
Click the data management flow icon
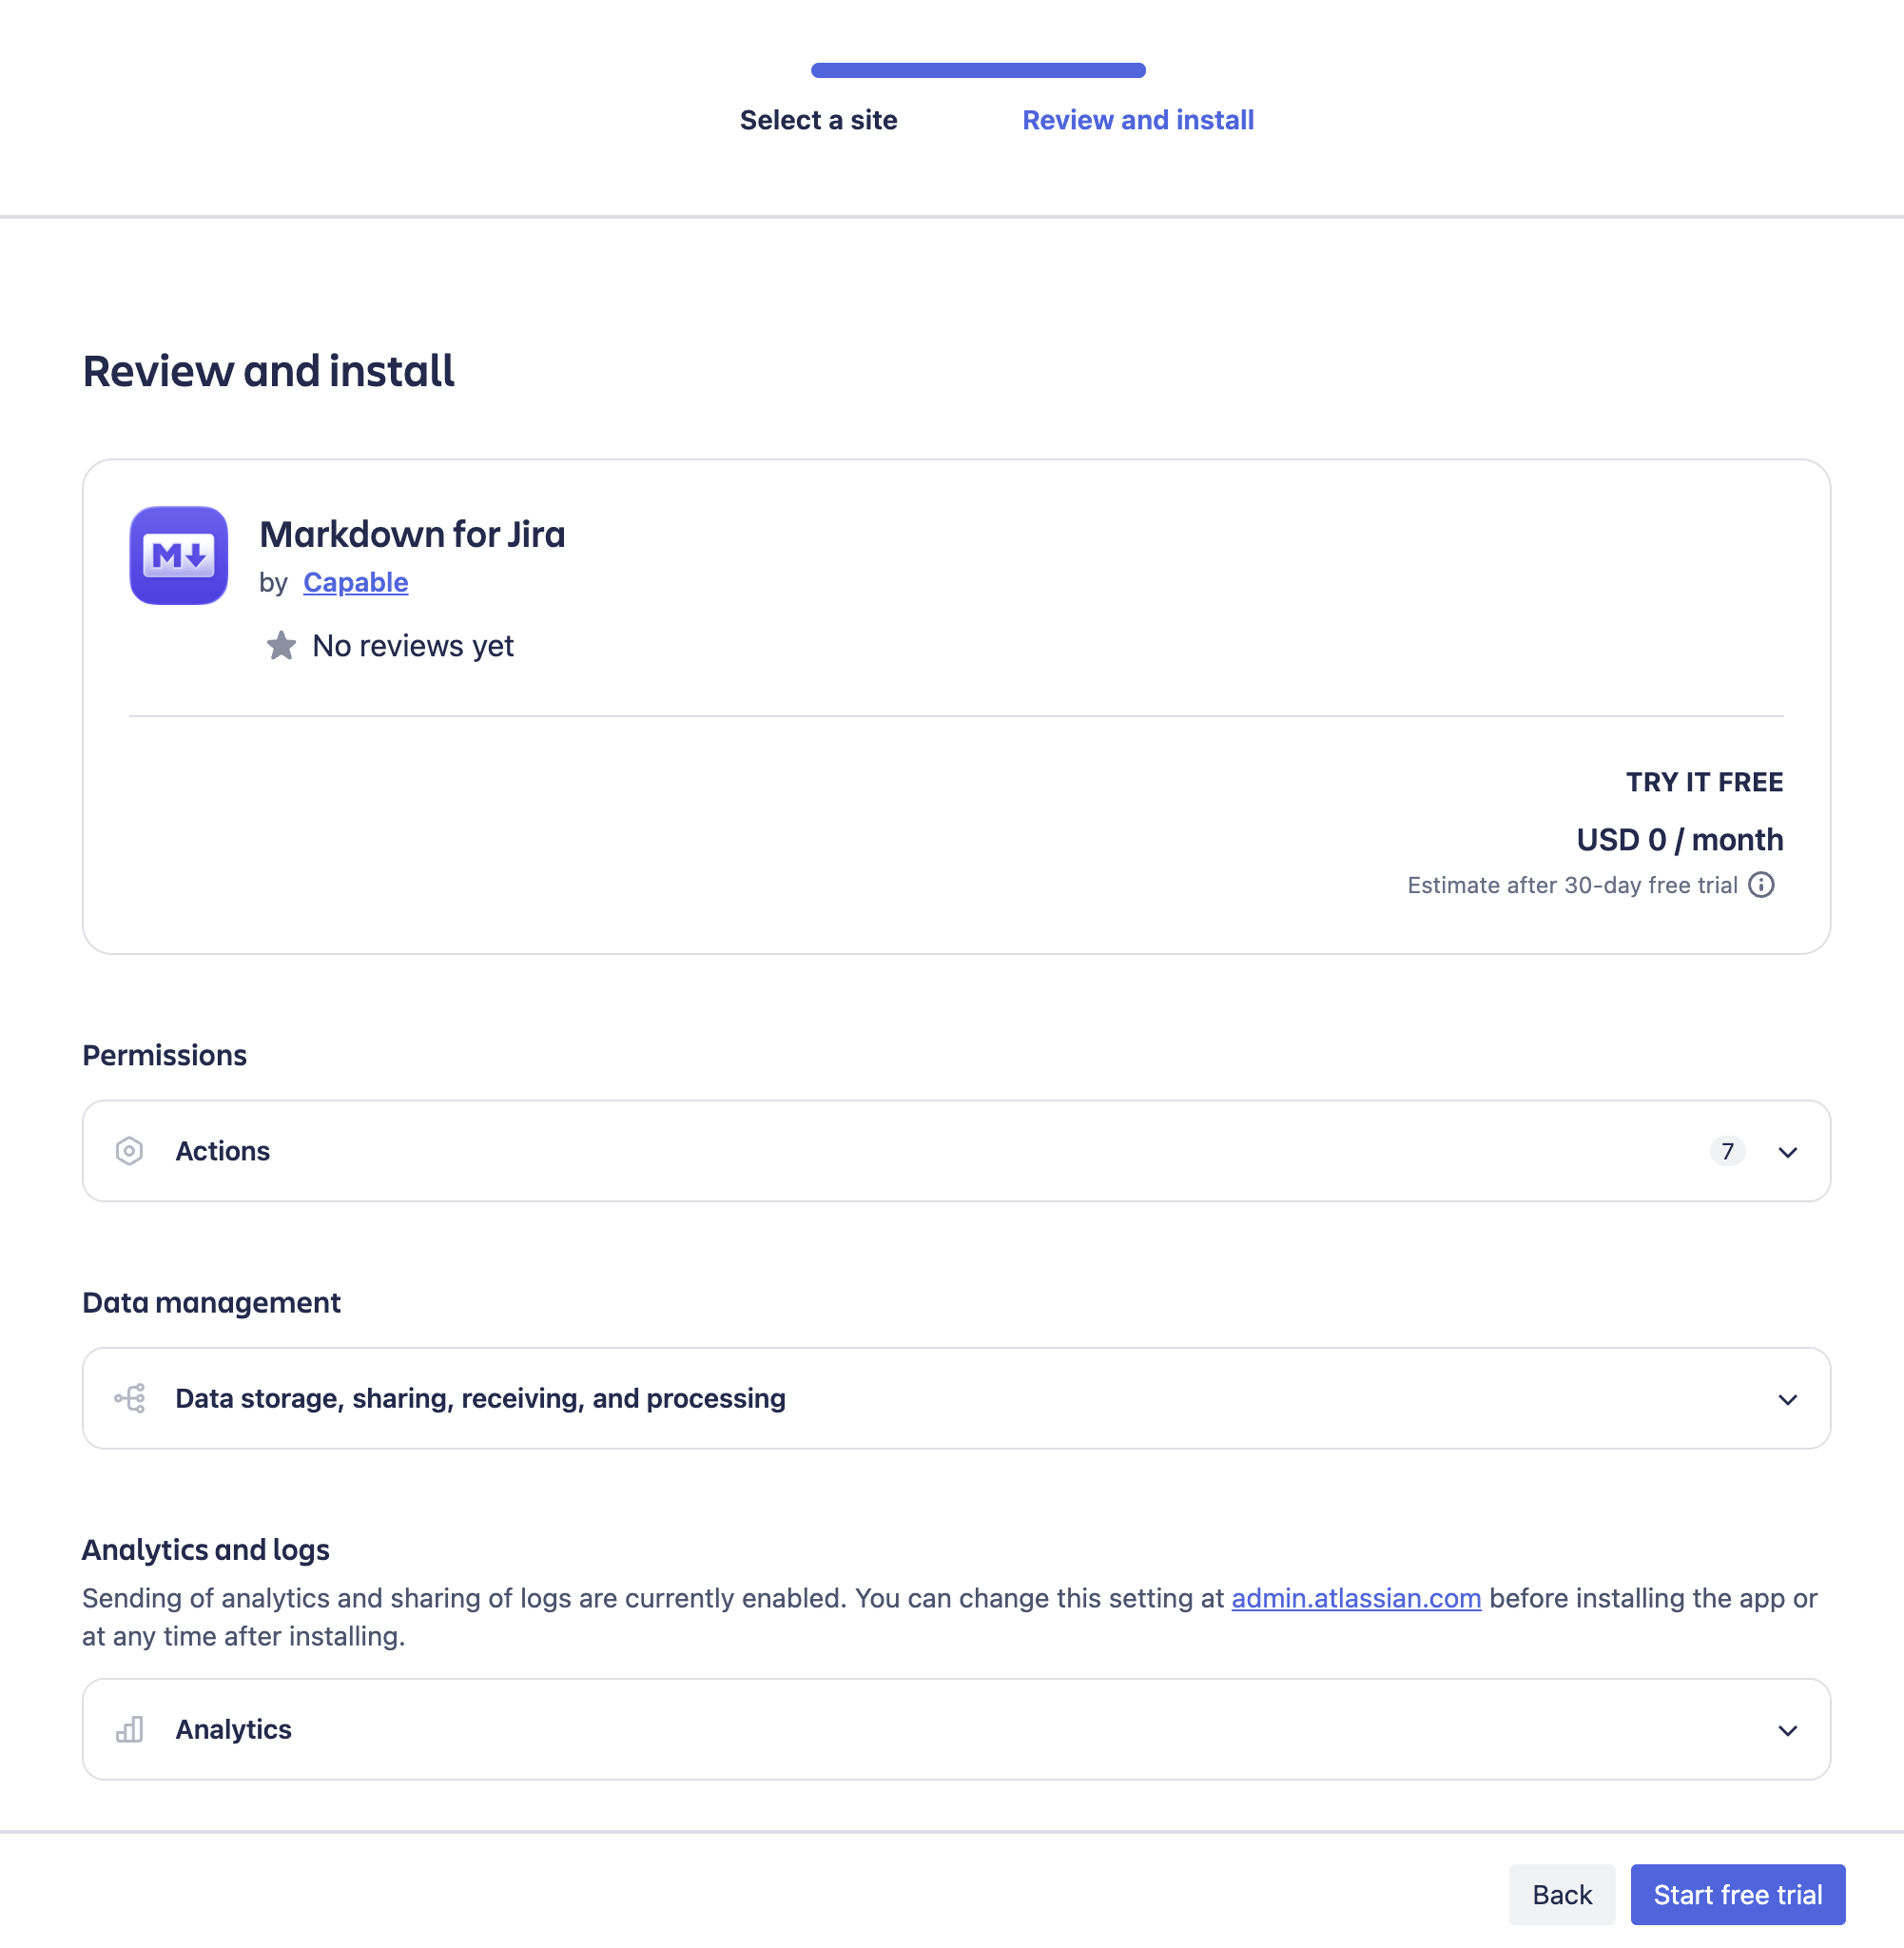point(130,1398)
